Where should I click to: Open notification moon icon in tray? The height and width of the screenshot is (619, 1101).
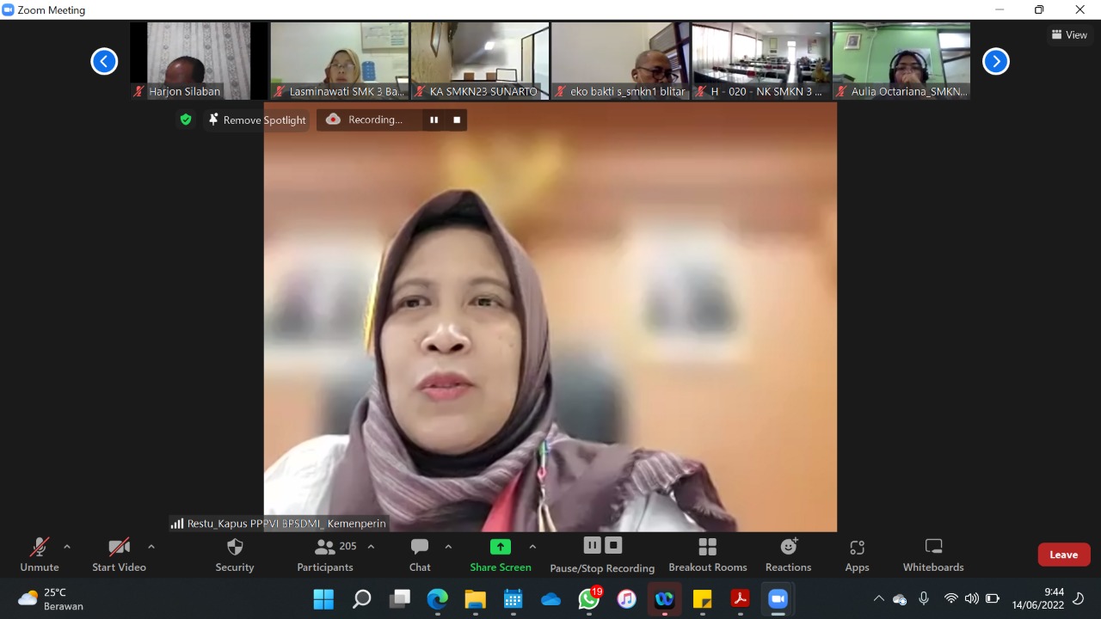[1079, 598]
